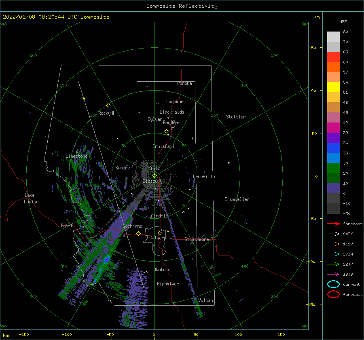This screenshot has width=364, height=340.
Task: Click the Calgary city label
Action: click(x=158, y=238)
